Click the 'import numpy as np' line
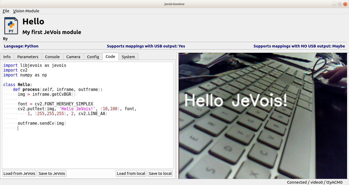This screenshot has width=349, height=185. coord(25,75)
